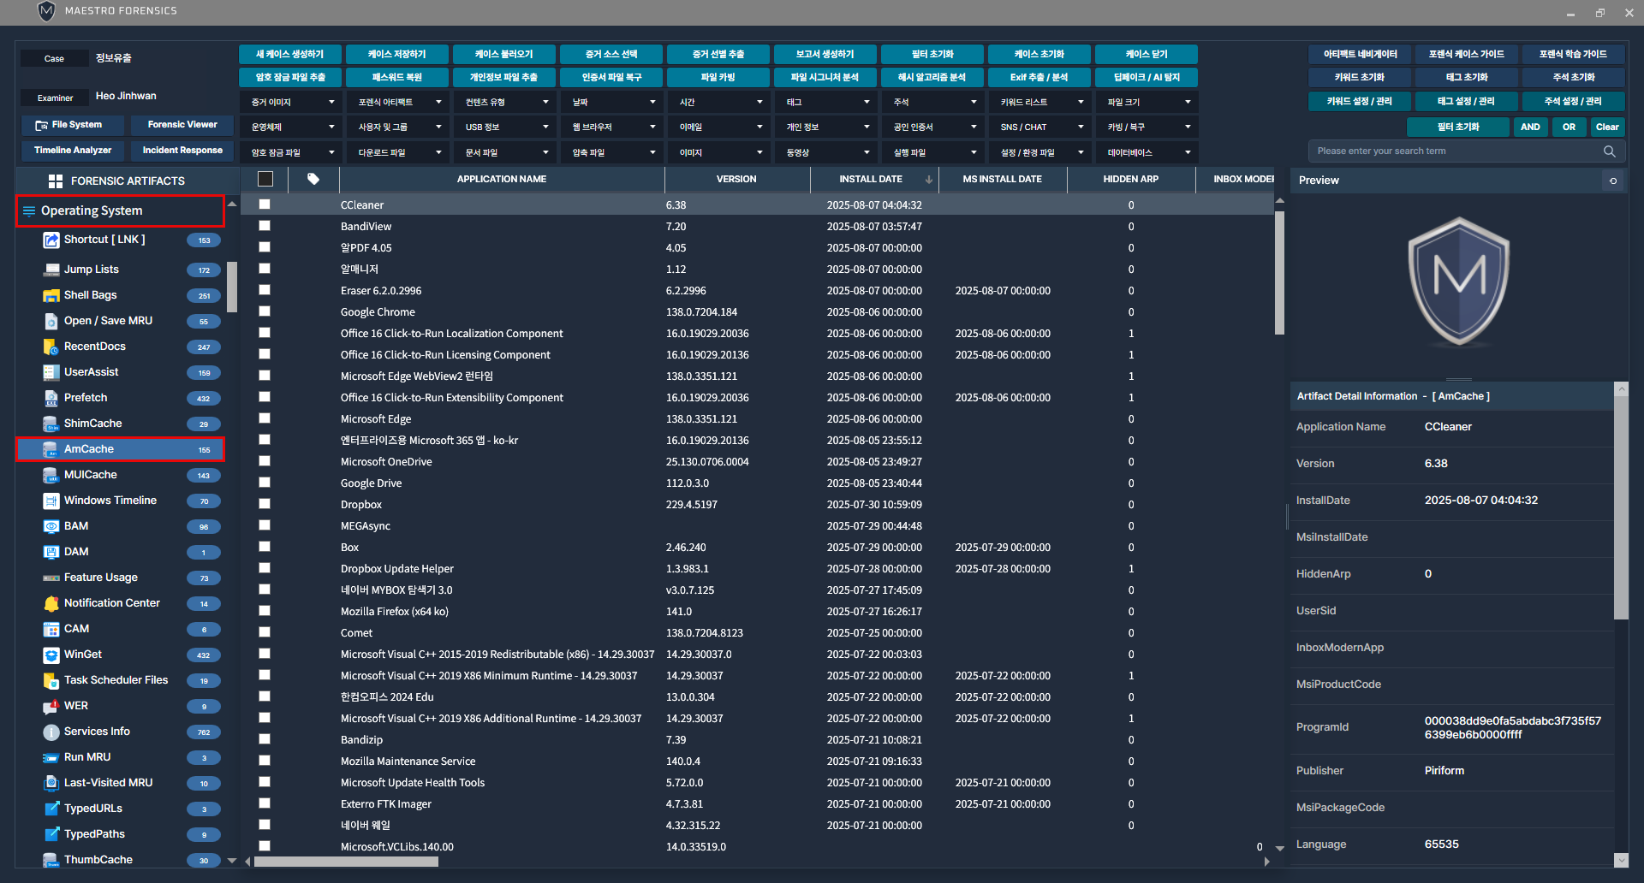
Task: Tick the Google Chrome row checkbox
Action: 265,311
